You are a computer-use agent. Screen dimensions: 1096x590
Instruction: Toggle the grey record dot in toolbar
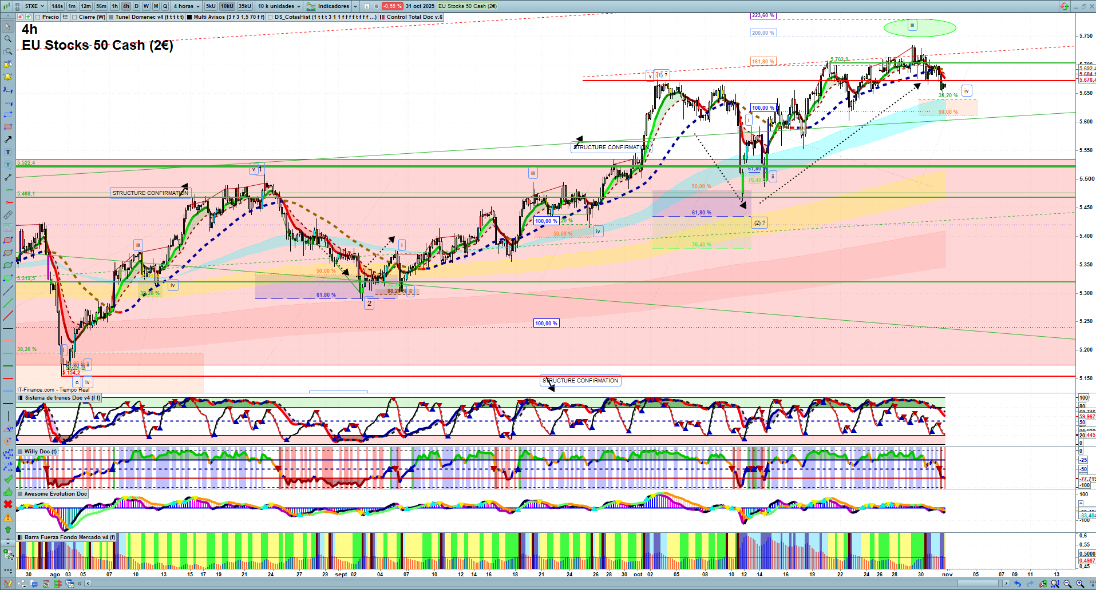pyautogui.click(x=376, y=6)
